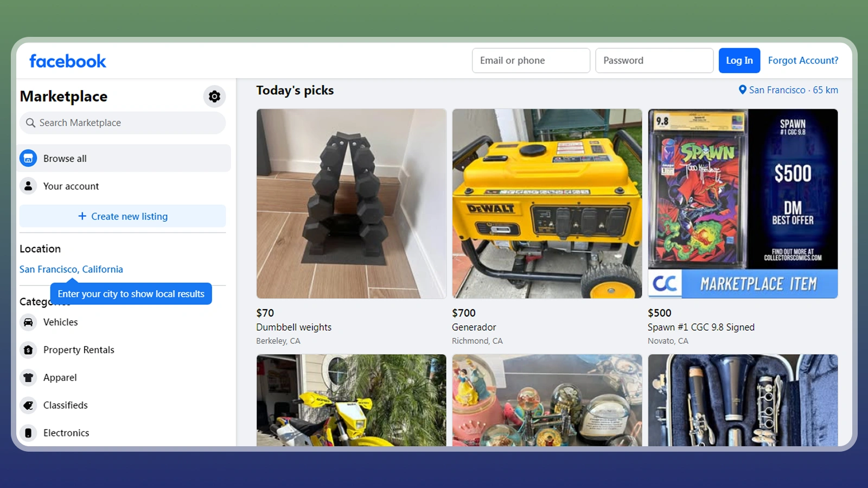The image size is (868, 488).
Task: Click the Richmond, CA location text
Action: point(477,341)
